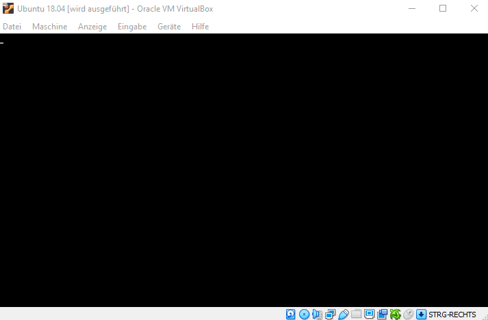The width and height of the screenshot is (488, 320).
Task: Click the audio status icon
Action: 317,314
